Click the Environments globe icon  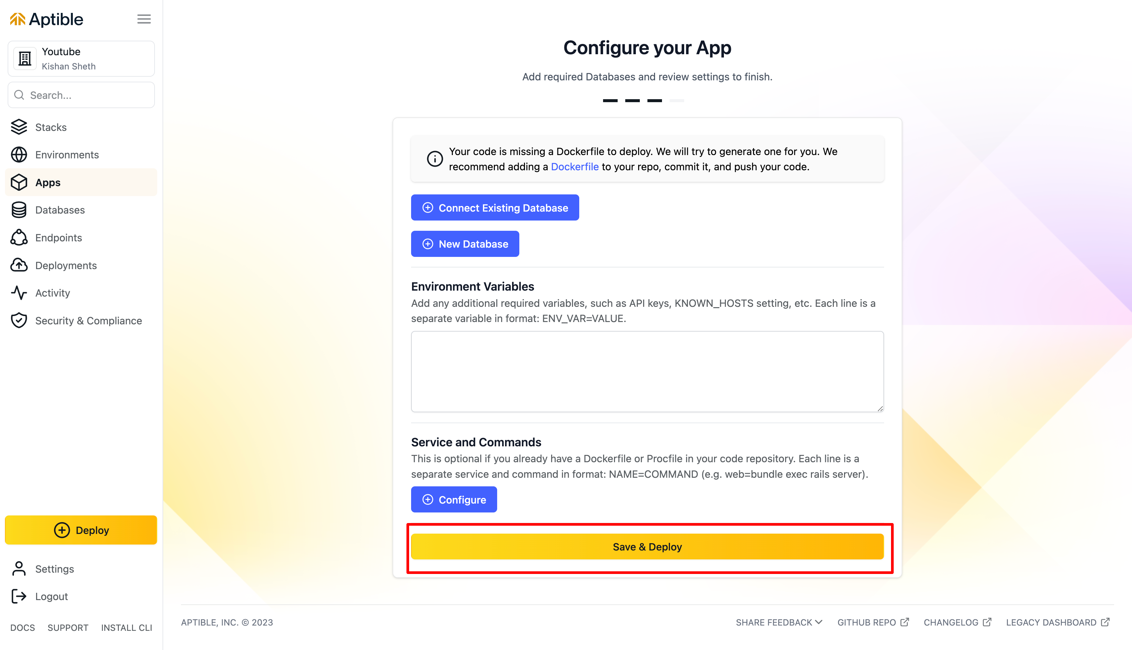pyautogui.click(x=19, y=155)
